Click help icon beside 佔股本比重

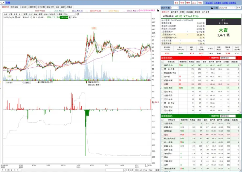(x=180, y=41)
